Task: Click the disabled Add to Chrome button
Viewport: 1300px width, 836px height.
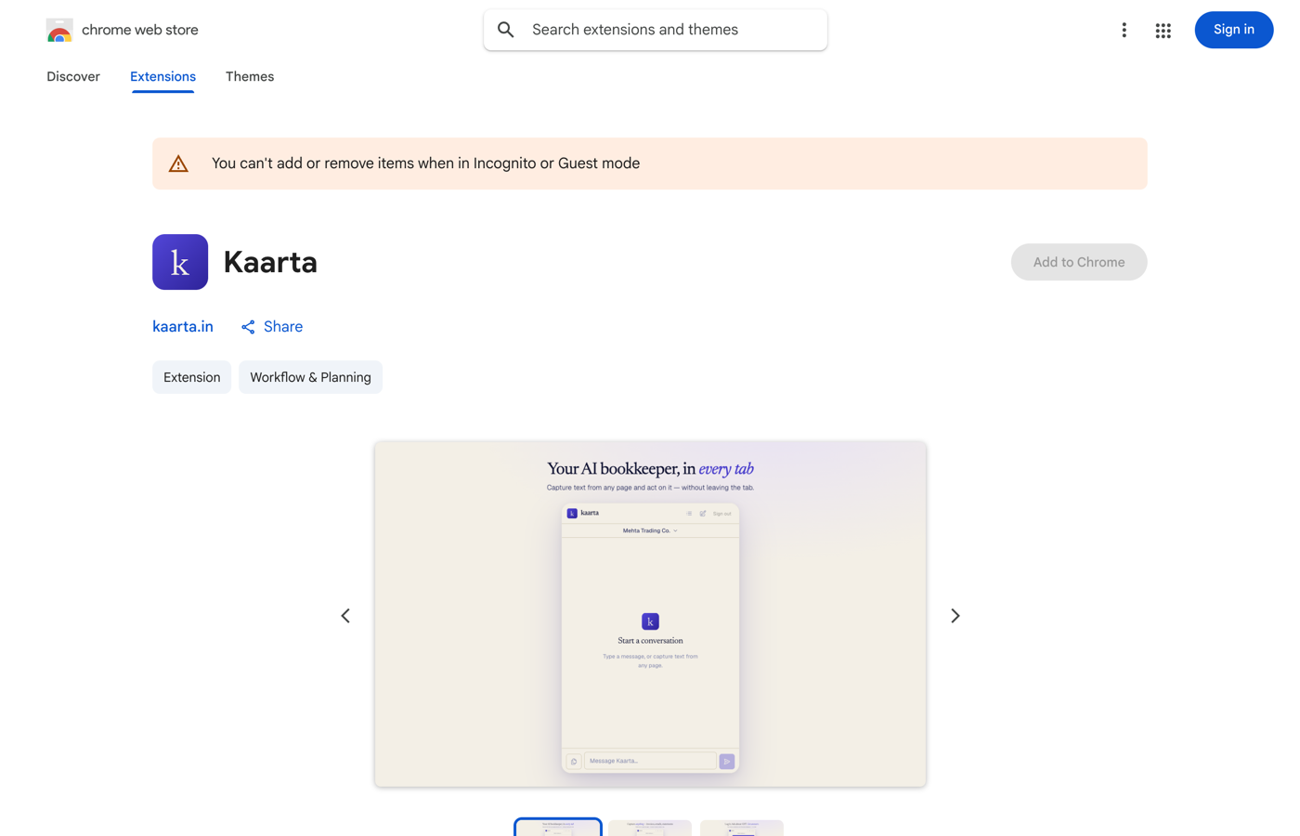Action: click(x=1079, y=262)
